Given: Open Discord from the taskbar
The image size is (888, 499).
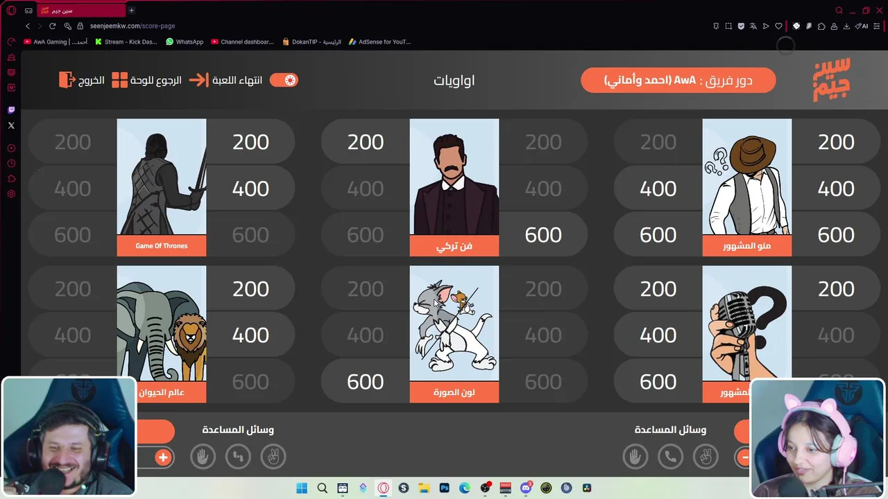Looking at the screenshot, I should click(x=526, y=488).
